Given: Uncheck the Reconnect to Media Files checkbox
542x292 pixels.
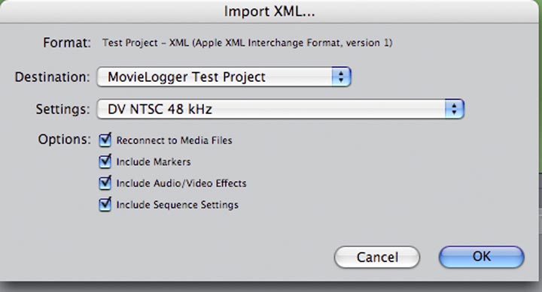Looking at the screenshot, I should click(105, 140).
